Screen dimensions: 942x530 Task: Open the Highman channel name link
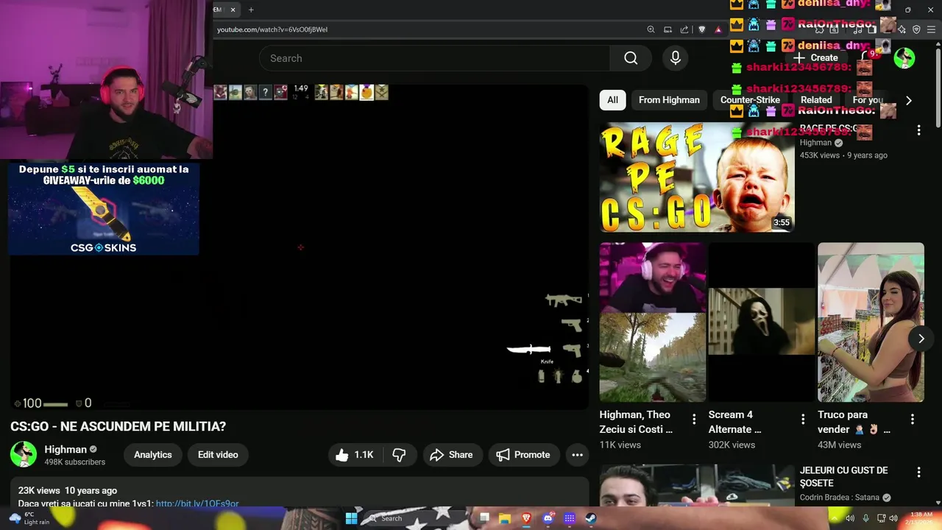point(65,449)
